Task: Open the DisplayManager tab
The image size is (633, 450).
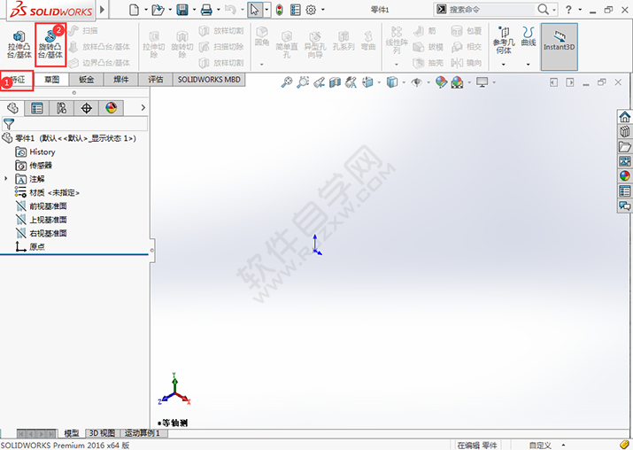Action: tap(111, 108)
